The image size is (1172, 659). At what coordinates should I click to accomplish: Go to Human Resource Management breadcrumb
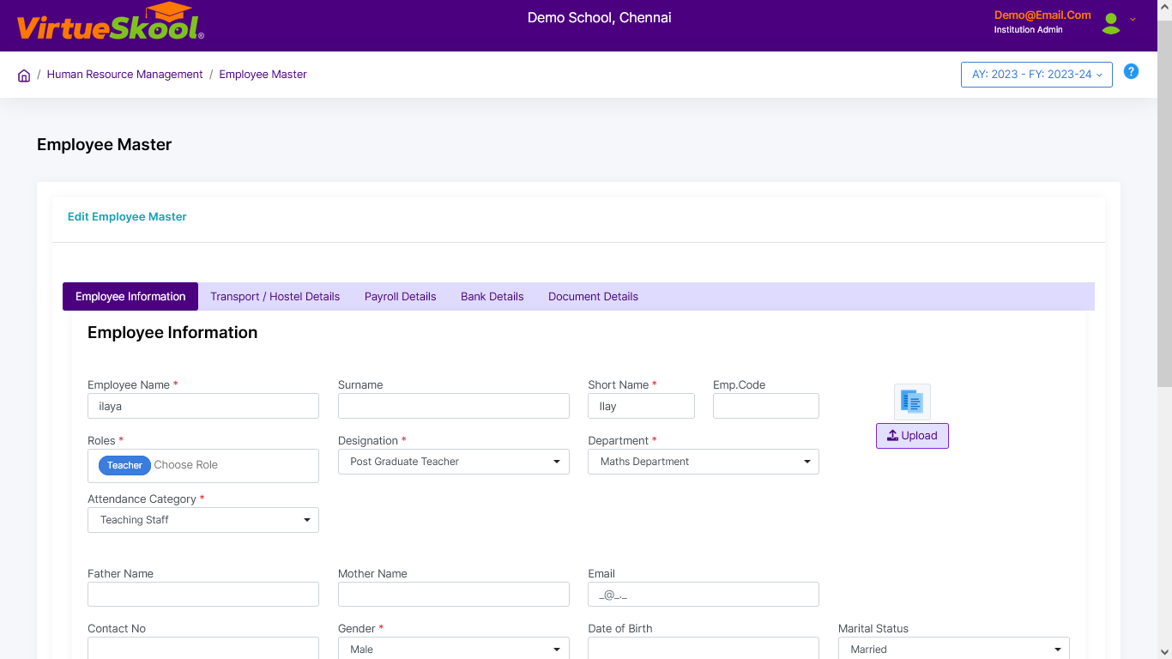(x=125, y=75)
